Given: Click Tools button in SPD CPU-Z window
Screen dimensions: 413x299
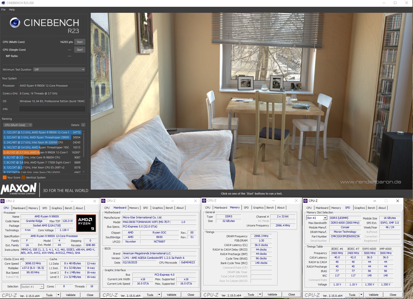Looking at the screenshot, I should click(x=352, y=295).
